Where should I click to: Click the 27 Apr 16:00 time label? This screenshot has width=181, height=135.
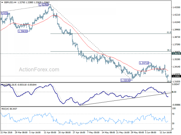click(79, 132)
